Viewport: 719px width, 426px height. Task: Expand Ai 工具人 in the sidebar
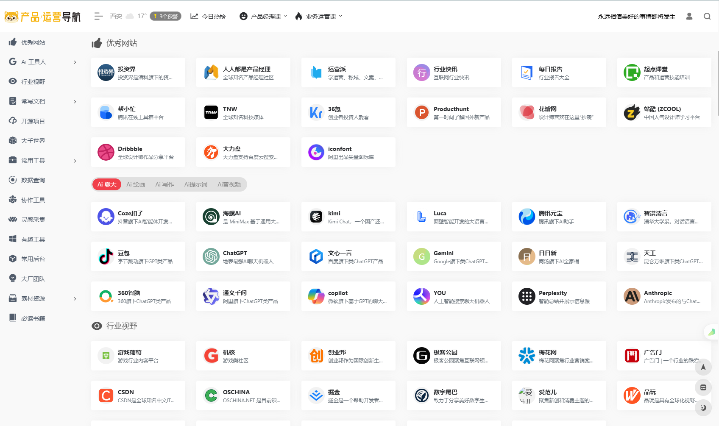point(42,62)
